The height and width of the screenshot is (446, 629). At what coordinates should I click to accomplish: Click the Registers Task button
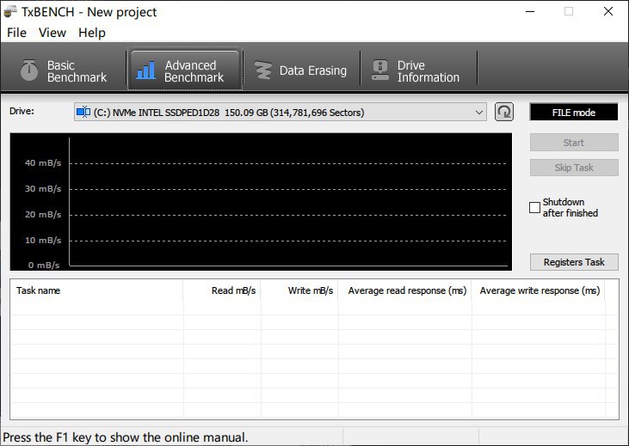[x=574, y=262]
